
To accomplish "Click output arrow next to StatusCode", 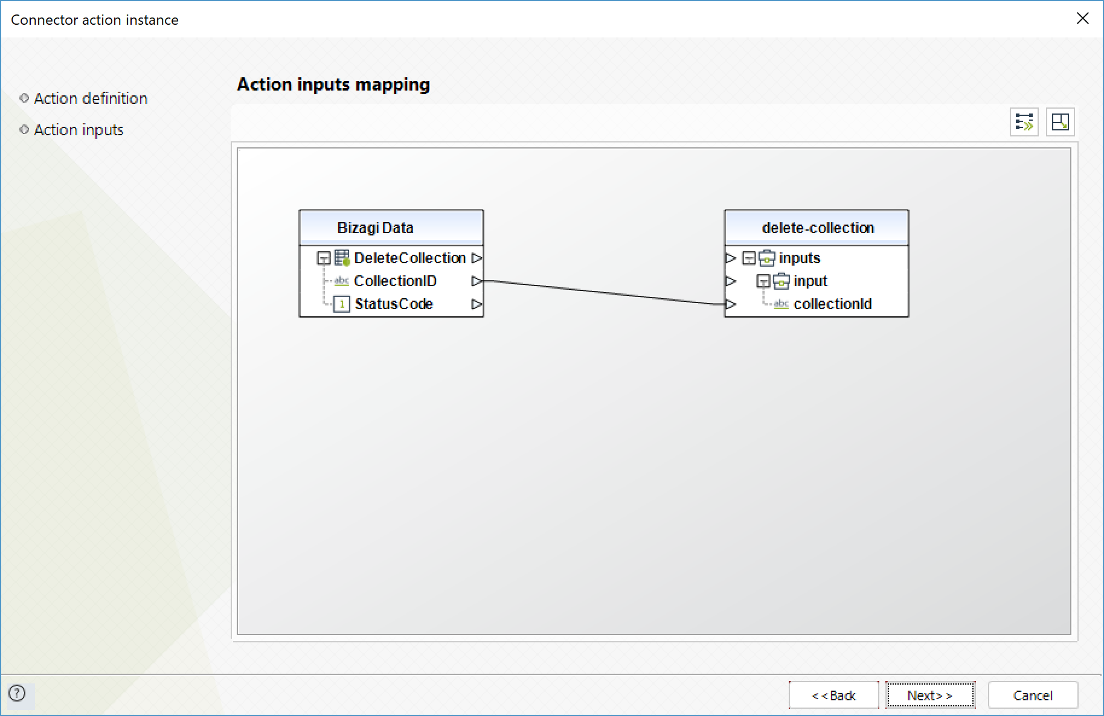I will click(477, 304).
